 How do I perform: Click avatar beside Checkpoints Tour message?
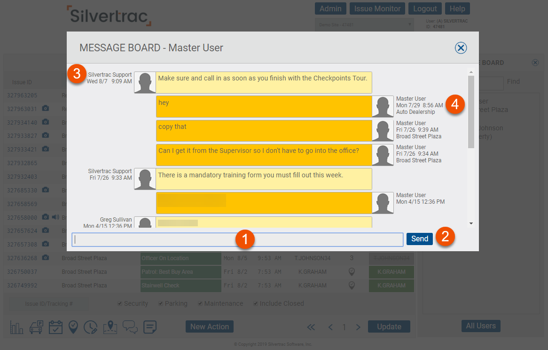[x=145, y=82]
